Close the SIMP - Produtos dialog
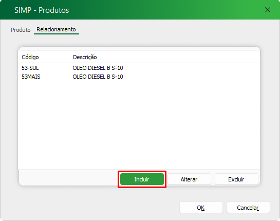 (268, 10)
